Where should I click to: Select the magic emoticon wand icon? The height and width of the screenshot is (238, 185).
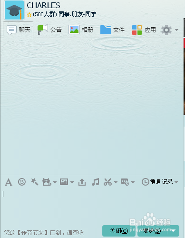(35, 182)
